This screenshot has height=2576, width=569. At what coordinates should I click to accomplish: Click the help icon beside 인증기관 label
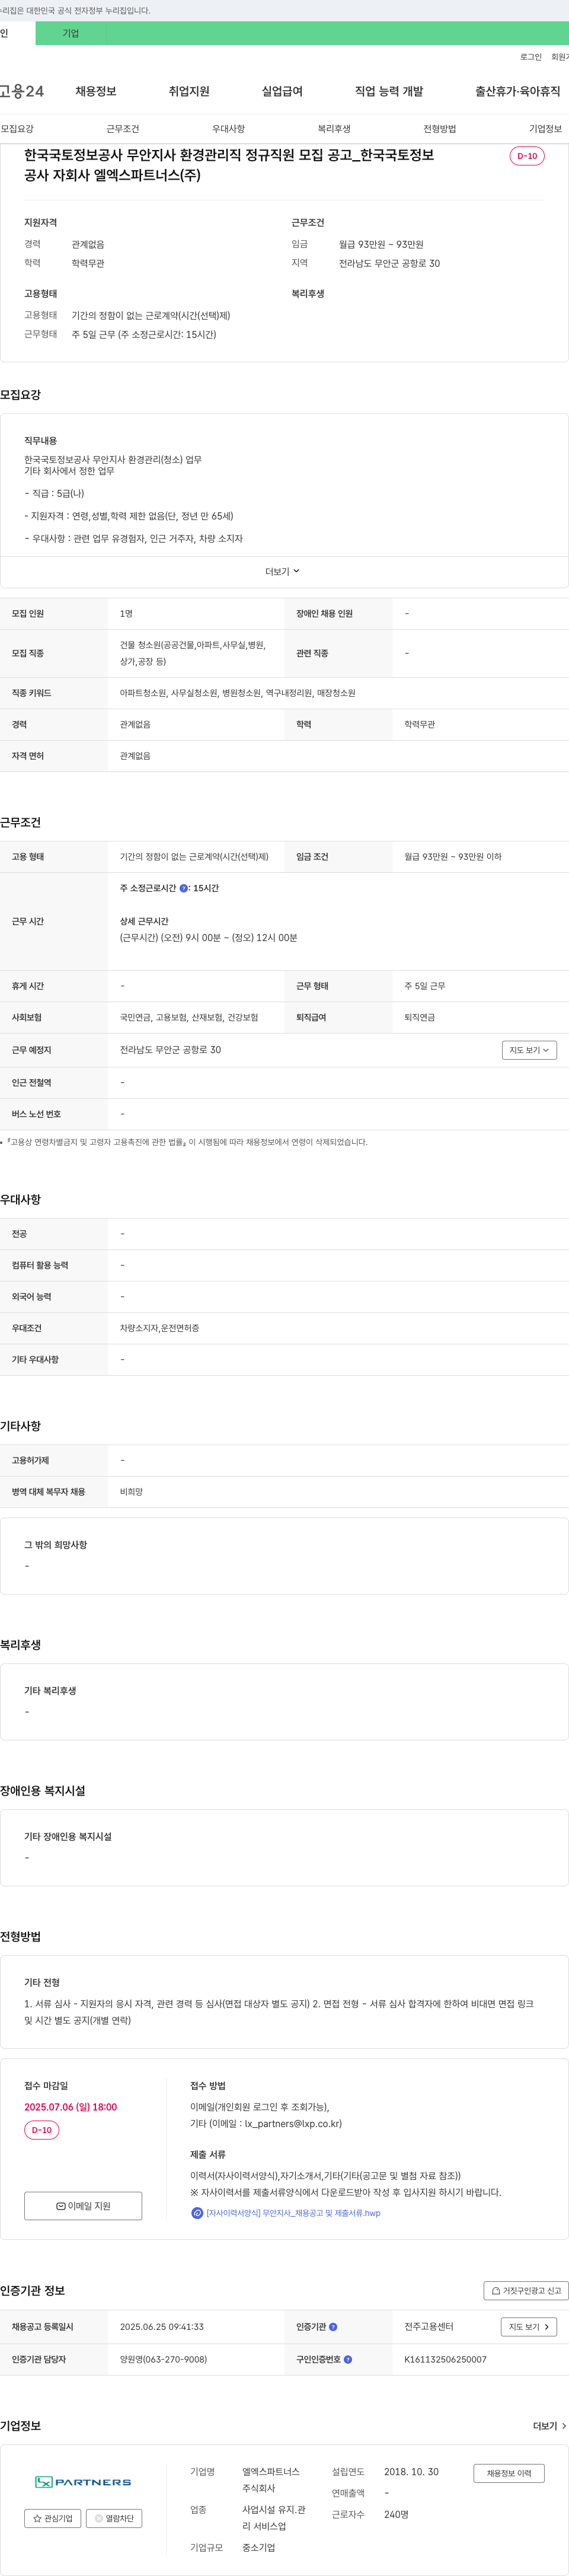pos(333,2327)
